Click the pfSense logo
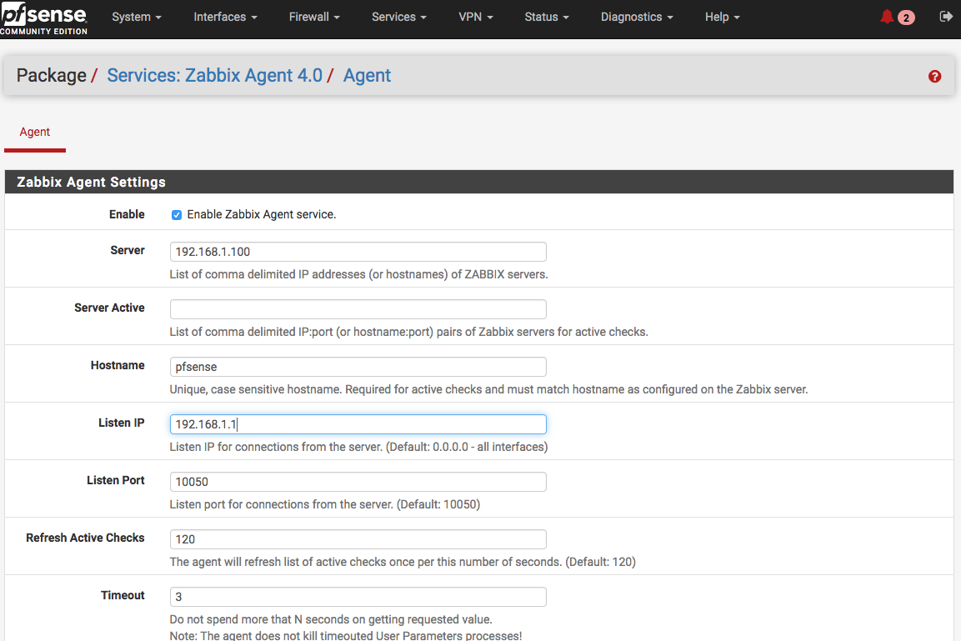 43,18
